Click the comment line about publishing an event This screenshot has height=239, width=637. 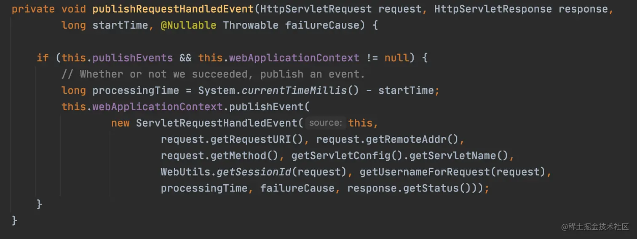[x=213, y=74]
